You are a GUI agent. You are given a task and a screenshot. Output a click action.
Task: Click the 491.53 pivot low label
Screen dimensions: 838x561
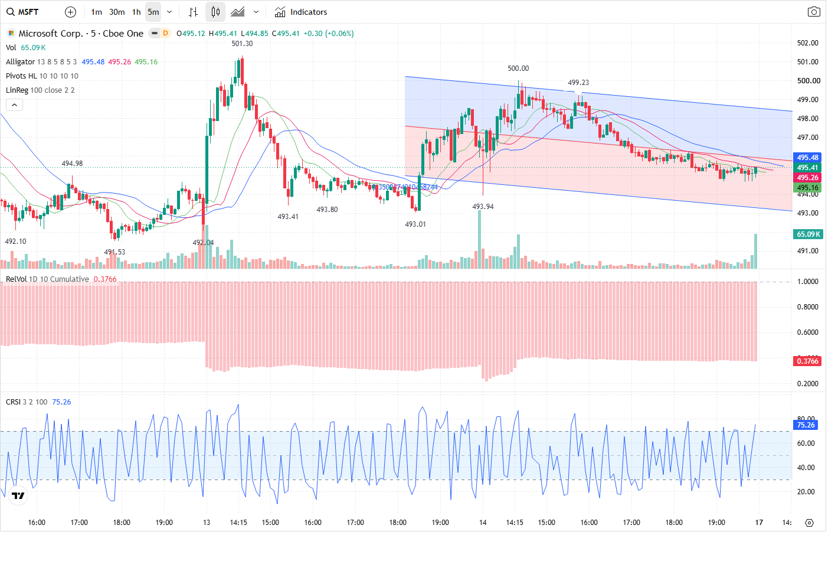pyautogui.click(x=114, y=252)
